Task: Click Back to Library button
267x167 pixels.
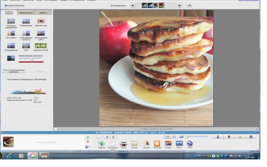Action: [x=14, y=5]
